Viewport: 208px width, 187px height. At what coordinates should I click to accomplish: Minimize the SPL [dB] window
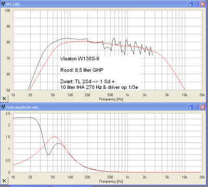(190, 4)
